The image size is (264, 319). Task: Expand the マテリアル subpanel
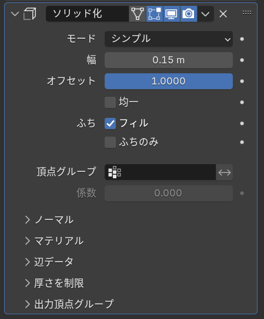[54, 240]
